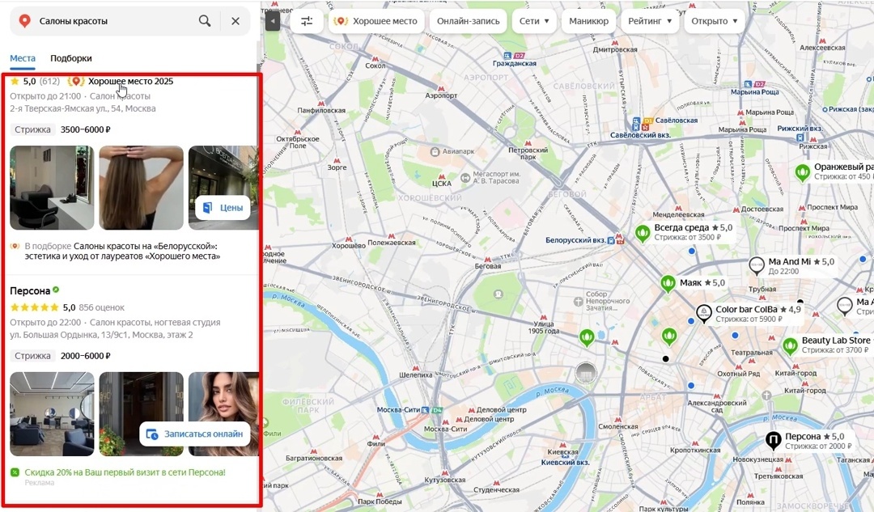The image size is (874, 512).
Task: Click the Смоленская metro label
Action: coord(618,427)
